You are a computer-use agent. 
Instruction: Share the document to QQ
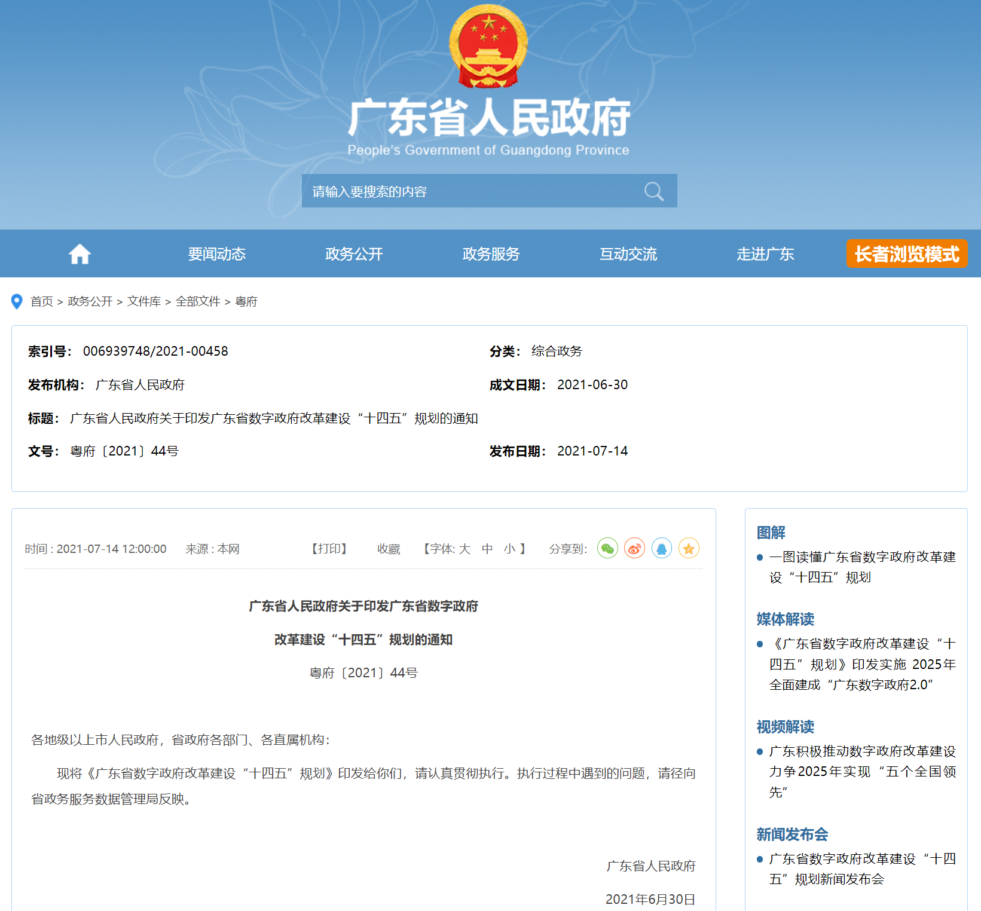point(661,548)
